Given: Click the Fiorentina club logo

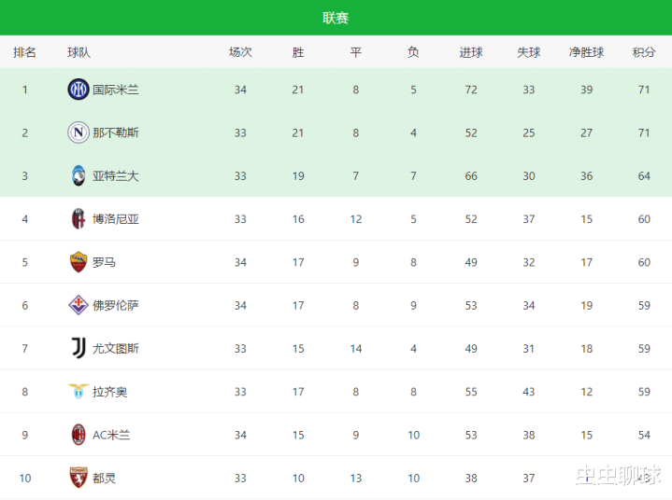Looking at the screenshot, I should (x=79, y=305).
